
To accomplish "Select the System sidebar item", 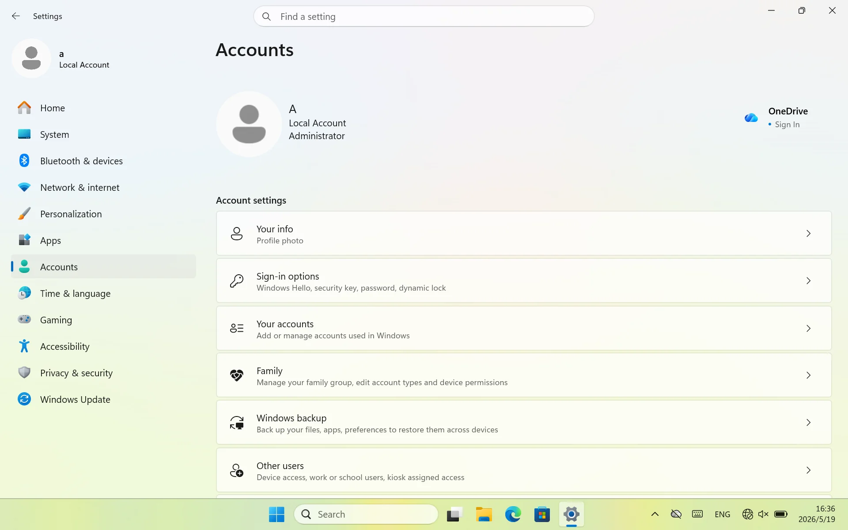I will tap(103, 135).
